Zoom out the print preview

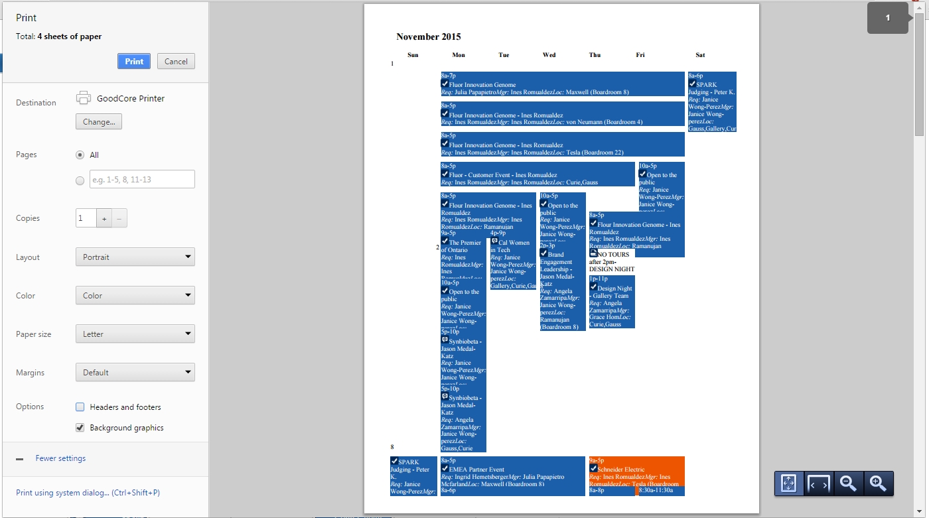point(849,484)
